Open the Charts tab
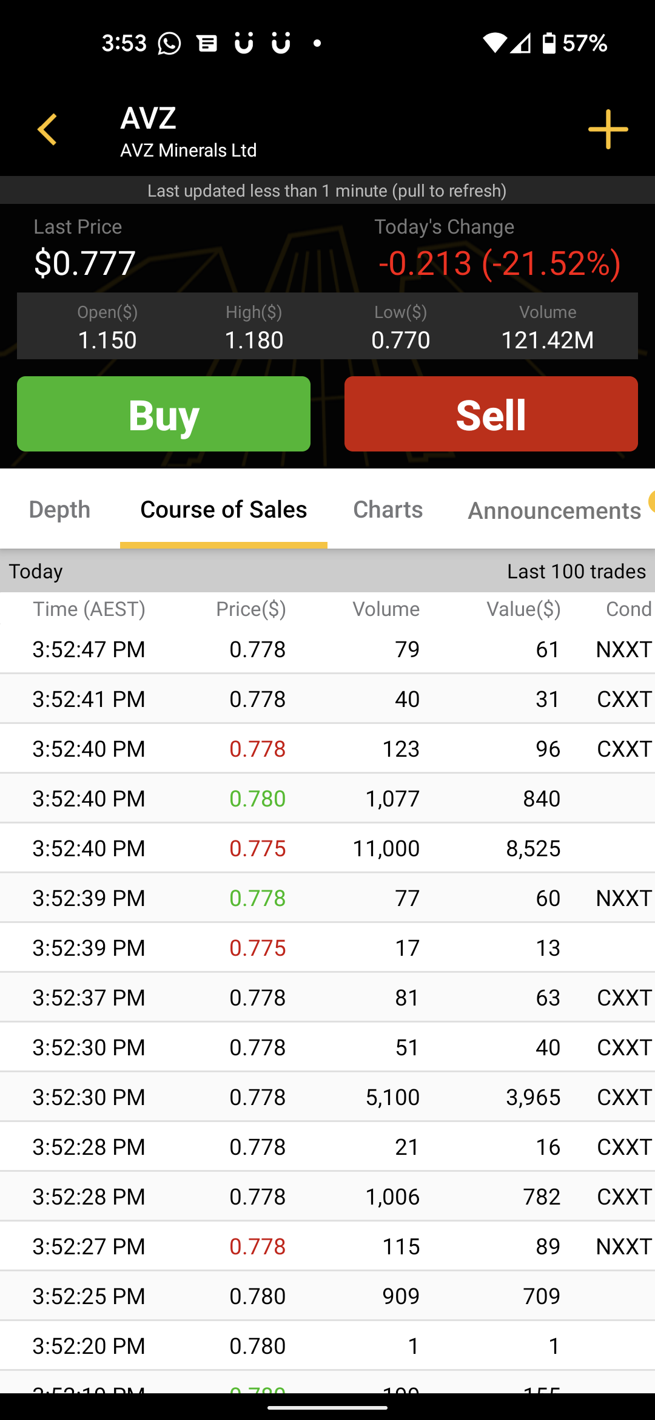The height and width of the screenshot is (1420, 655). coord(388,510)
